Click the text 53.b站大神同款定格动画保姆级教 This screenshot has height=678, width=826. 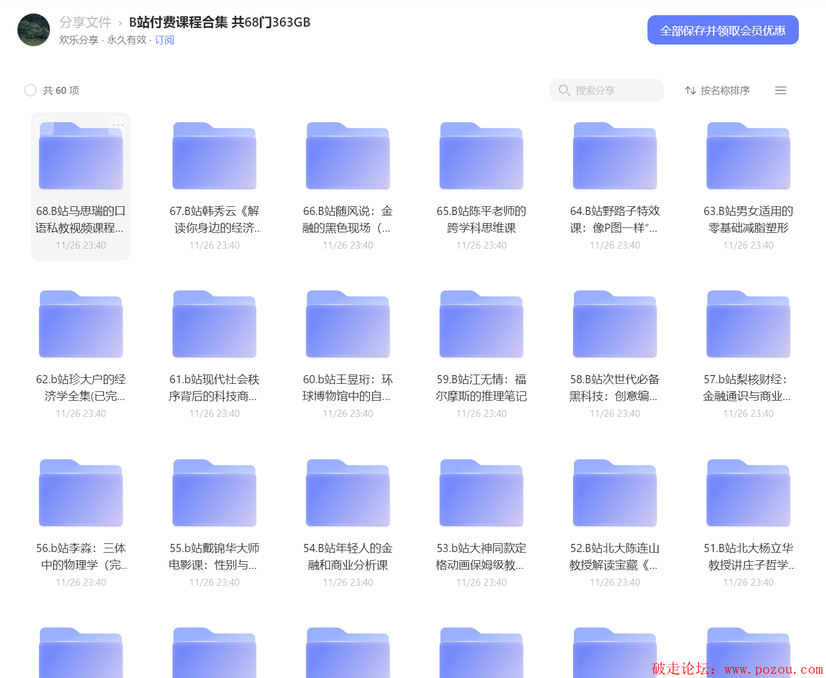point(481,556)
